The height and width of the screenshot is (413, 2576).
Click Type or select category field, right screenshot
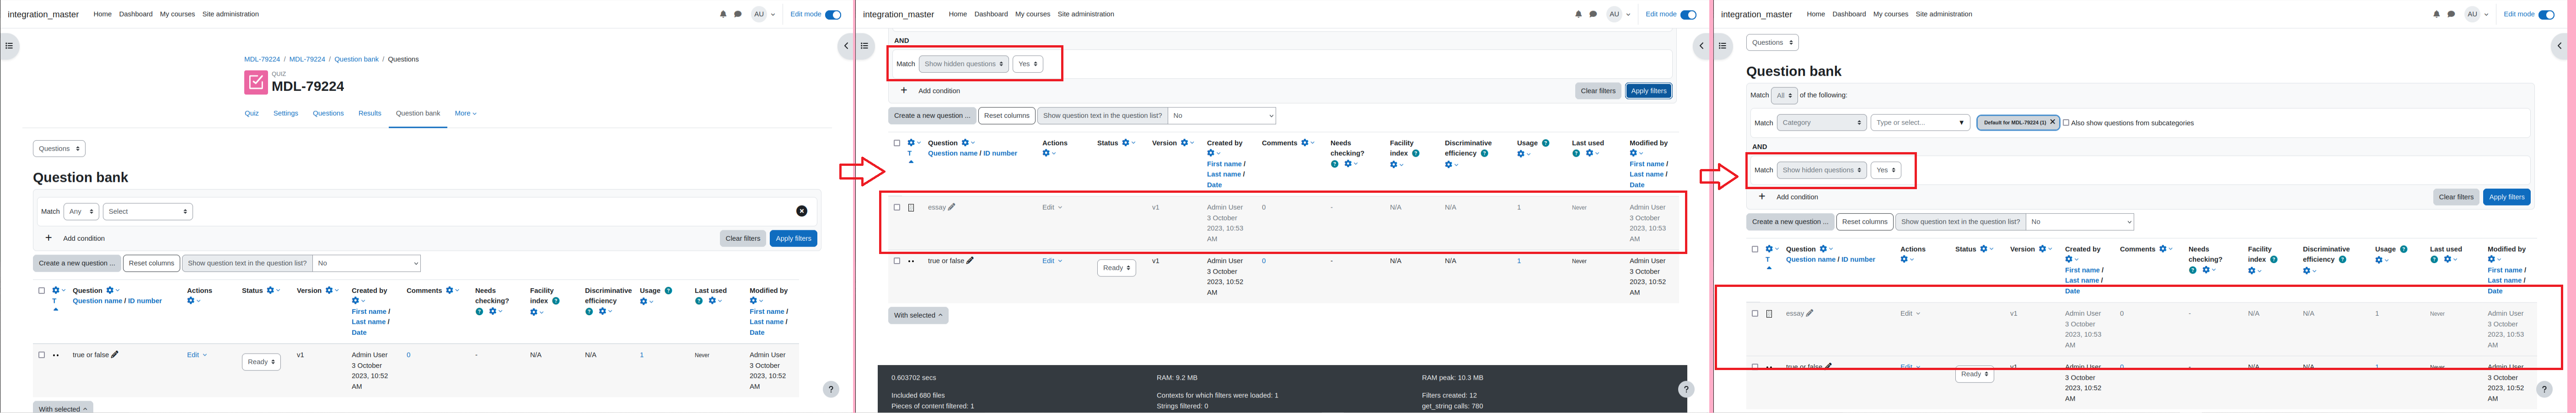(1920, 123)
